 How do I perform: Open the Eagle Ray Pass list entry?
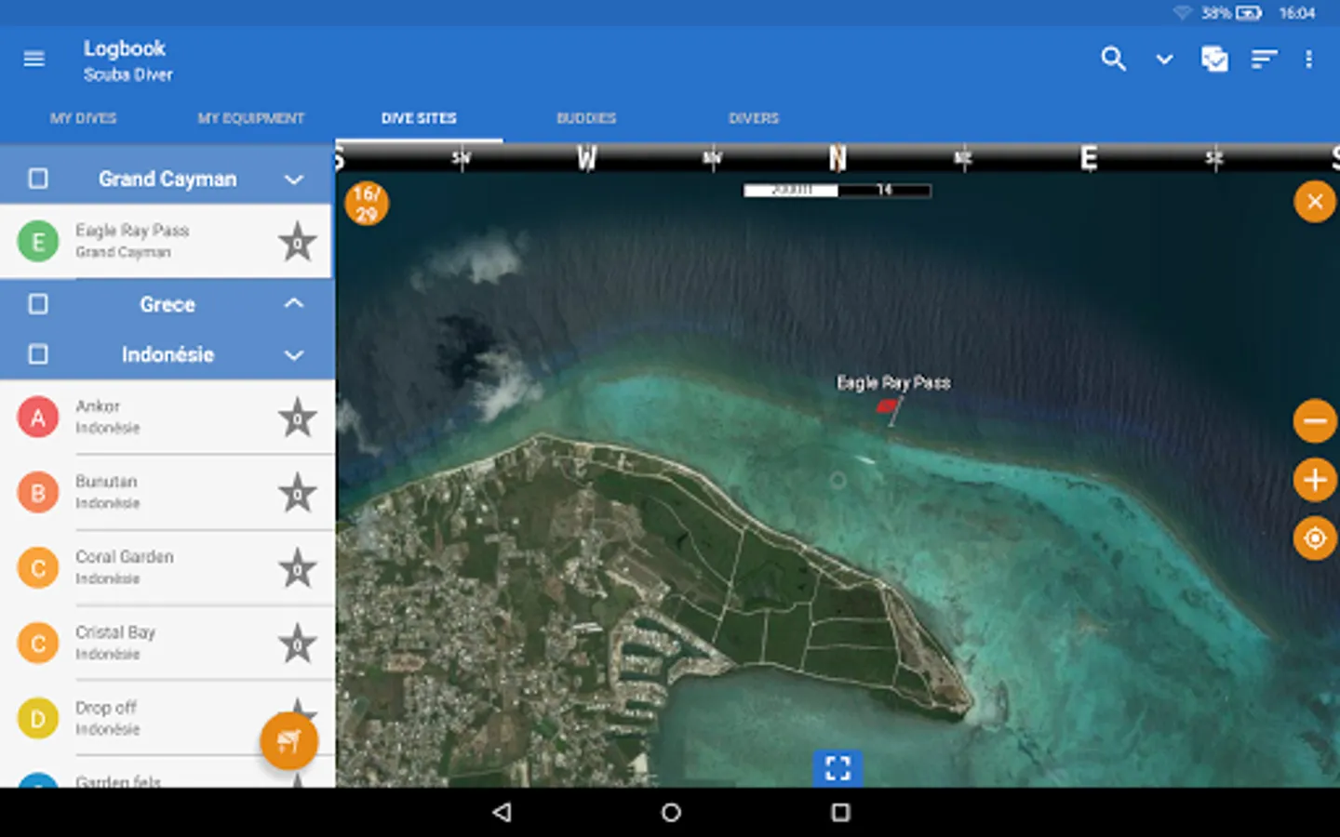point(166,242)
